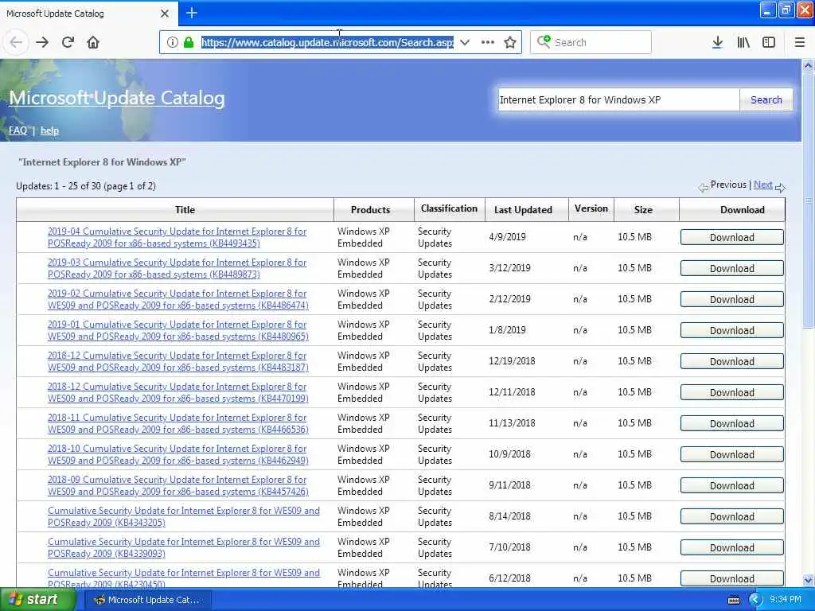Download the 8/14/2018 update

pos(732,516)
